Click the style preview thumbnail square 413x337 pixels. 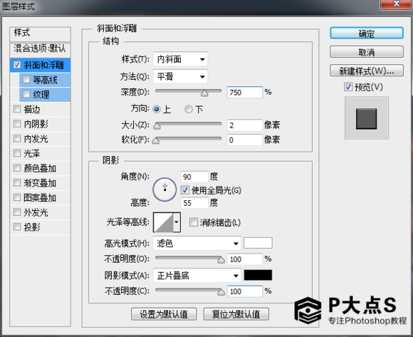[367, 118]
